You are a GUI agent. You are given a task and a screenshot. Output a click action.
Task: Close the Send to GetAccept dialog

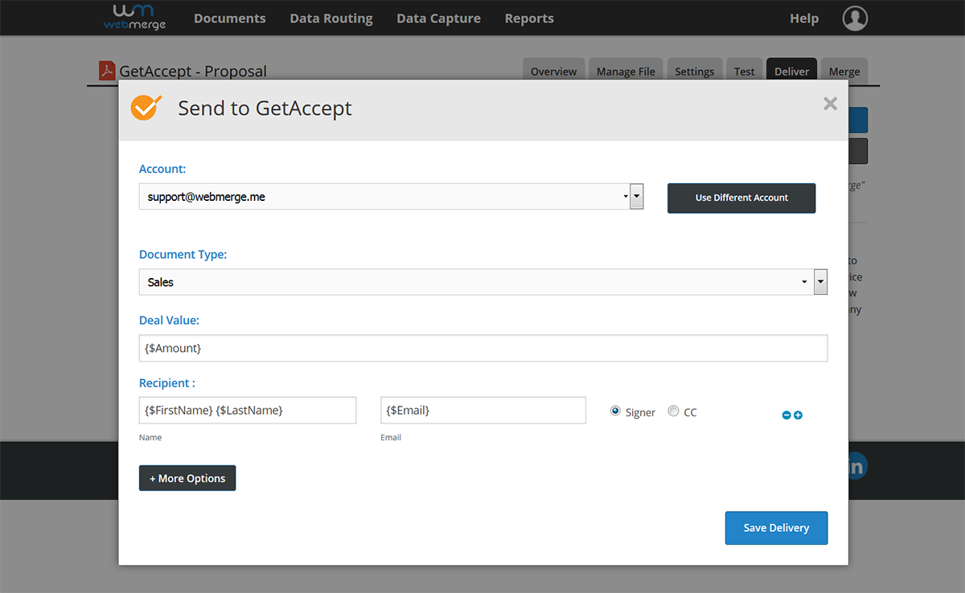coord(830,104)
